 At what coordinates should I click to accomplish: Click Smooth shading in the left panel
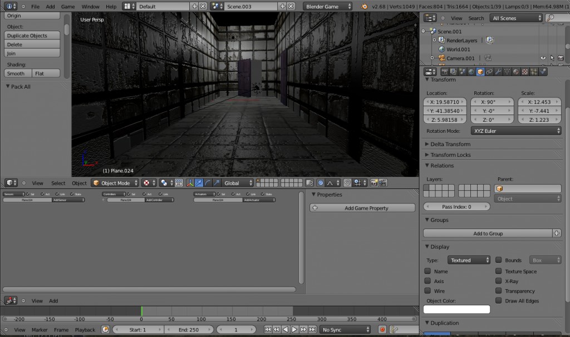coord(17,73)
